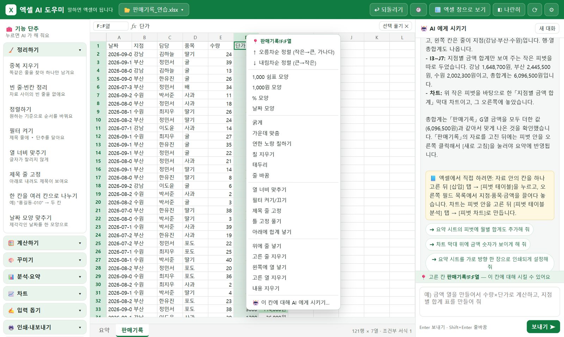
Task: Expand the 꾸미기 section
Action: point(45,260)
